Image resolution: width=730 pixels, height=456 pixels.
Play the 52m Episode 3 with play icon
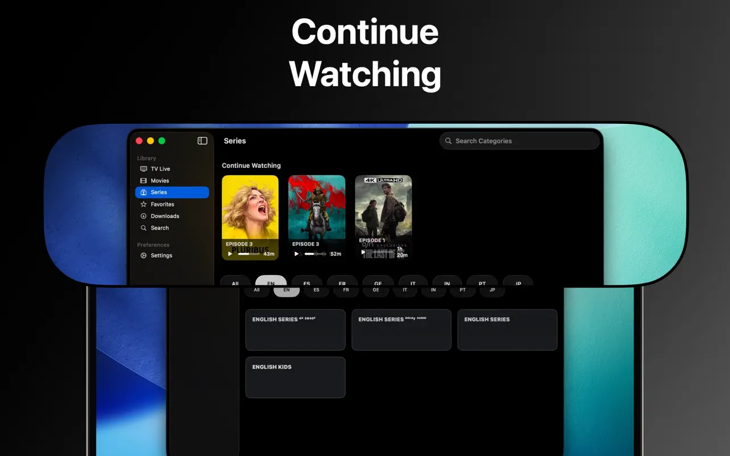pos(296,254)
